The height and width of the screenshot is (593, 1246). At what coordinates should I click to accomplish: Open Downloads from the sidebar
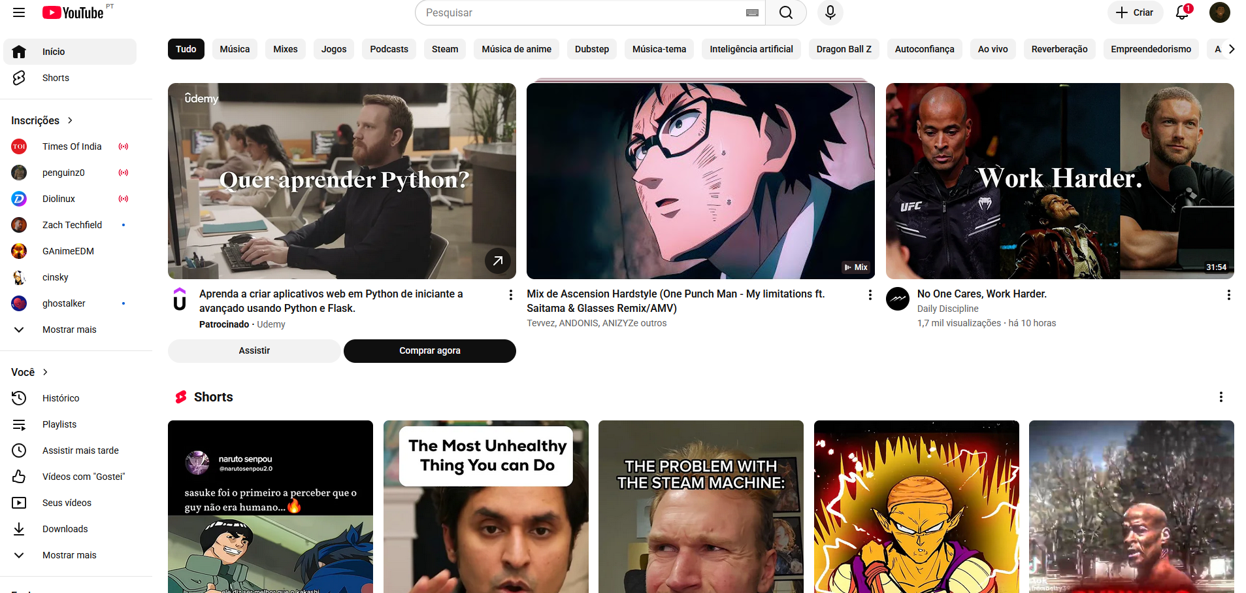pyautogui.click(x=65, y=528)
